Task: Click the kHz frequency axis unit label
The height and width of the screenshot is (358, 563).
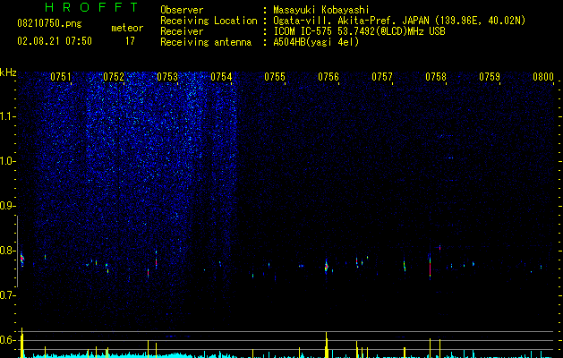Action: point(8,72)
